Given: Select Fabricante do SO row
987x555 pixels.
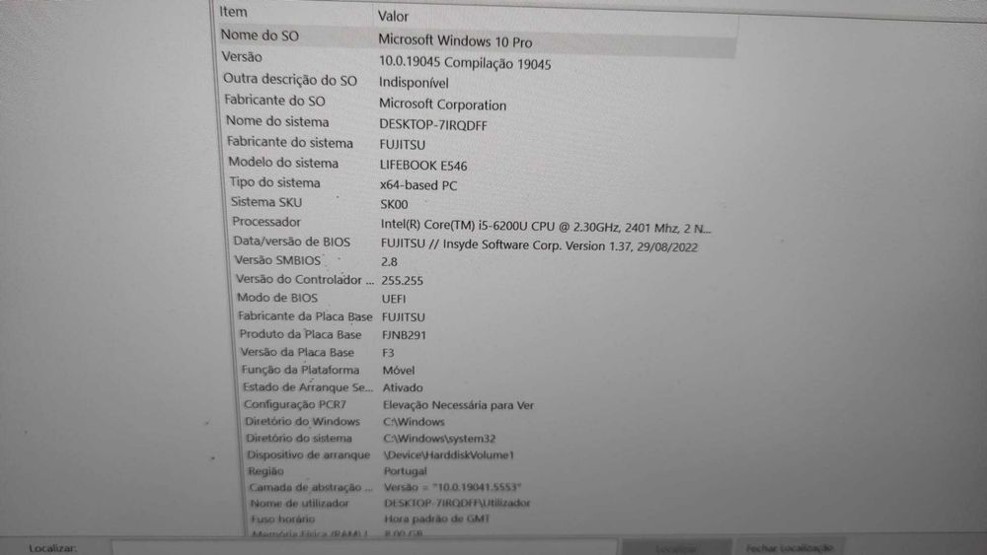Looking at the screenshot, I should click(x=274, y=101).
